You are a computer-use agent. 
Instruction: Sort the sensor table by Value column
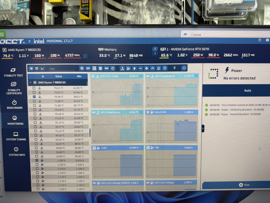point(59,76)
